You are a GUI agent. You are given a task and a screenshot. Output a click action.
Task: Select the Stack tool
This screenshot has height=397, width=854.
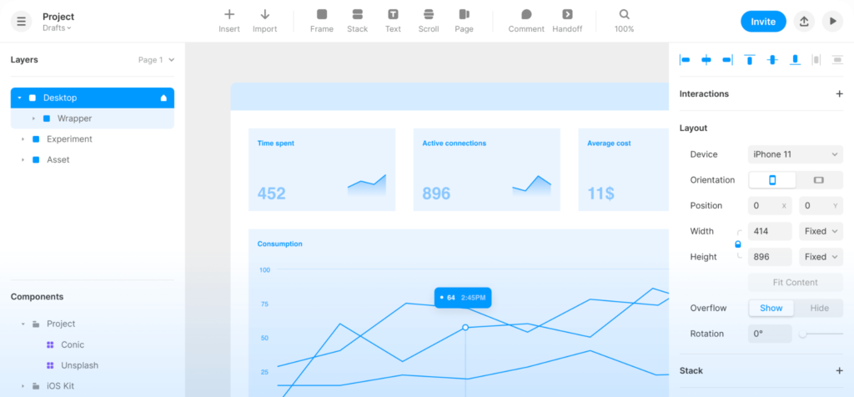coord(357,21)
